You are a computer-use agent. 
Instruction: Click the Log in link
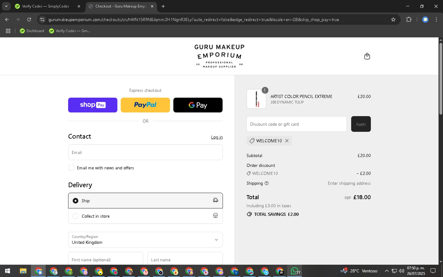click(x=217, y=137)
